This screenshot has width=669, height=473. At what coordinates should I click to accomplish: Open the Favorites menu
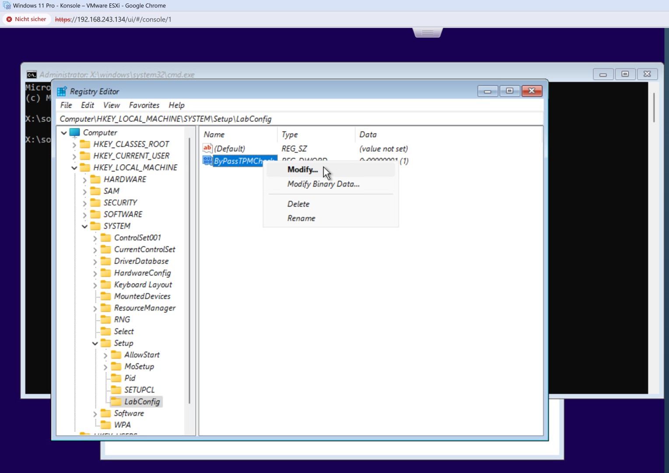tap(144, 105)
